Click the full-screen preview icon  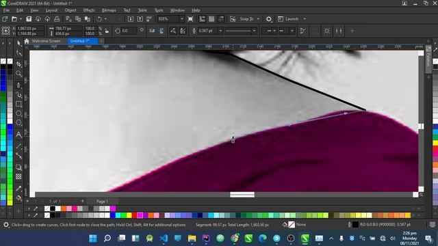click(190, 19)
